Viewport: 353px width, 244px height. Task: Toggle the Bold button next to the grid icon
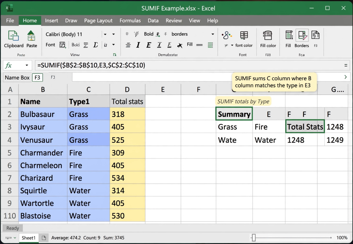(x=76, y=45)
